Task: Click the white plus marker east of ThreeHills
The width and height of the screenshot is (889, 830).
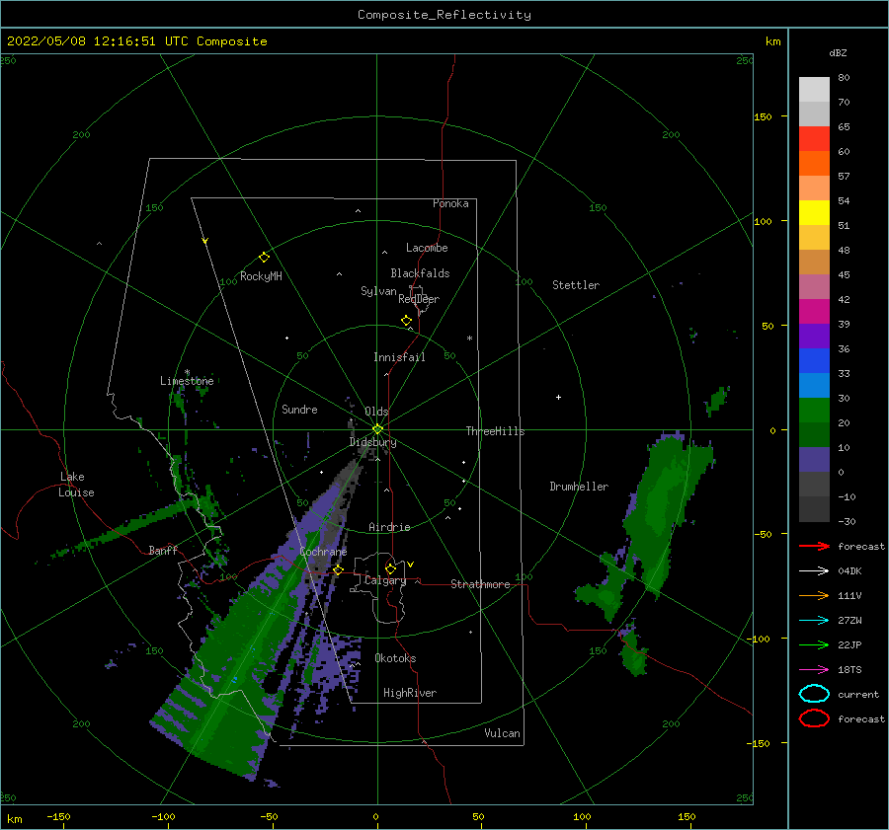Action: point(558,397)
